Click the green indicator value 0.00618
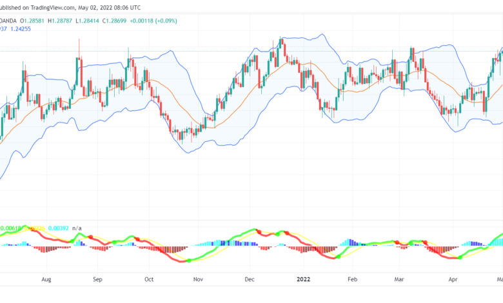Image resolution: width=503 pixels, height=303 pixels. 10,228
